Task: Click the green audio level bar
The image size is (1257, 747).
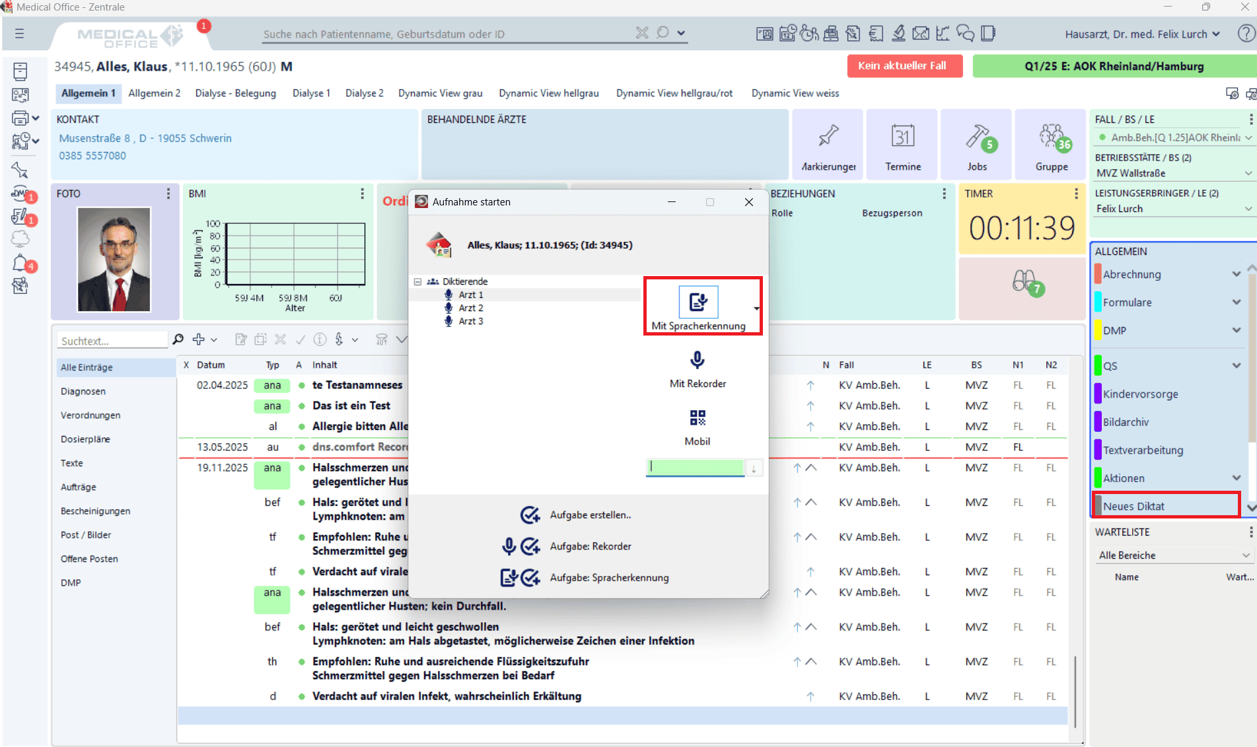Action: click(696, 468)
